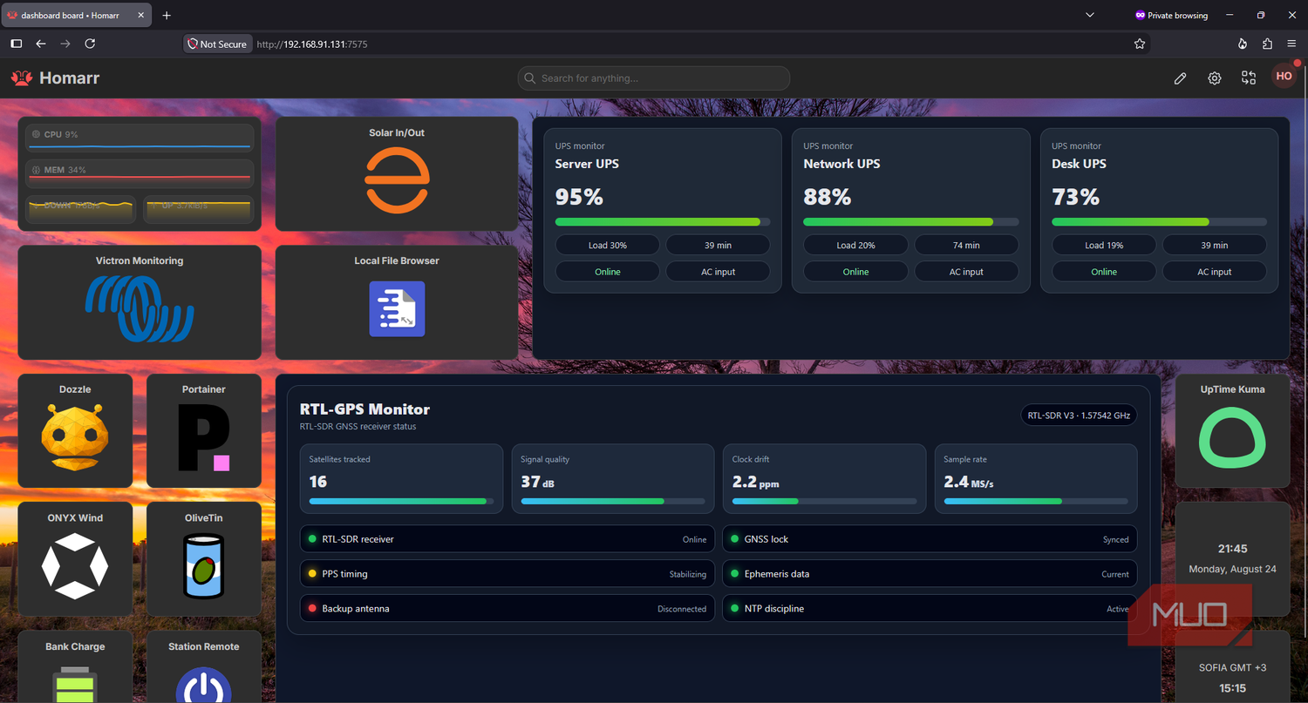The height and width of the screenshot is (703, 1308).
Task: Click the Desk UPS 73% value
Action: pyautogui.click(x=1075, y=197)
